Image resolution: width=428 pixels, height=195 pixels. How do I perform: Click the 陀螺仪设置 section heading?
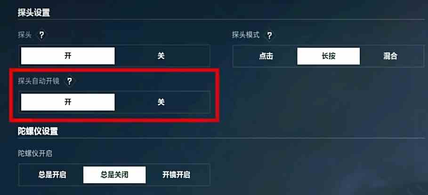pos(38,131)
